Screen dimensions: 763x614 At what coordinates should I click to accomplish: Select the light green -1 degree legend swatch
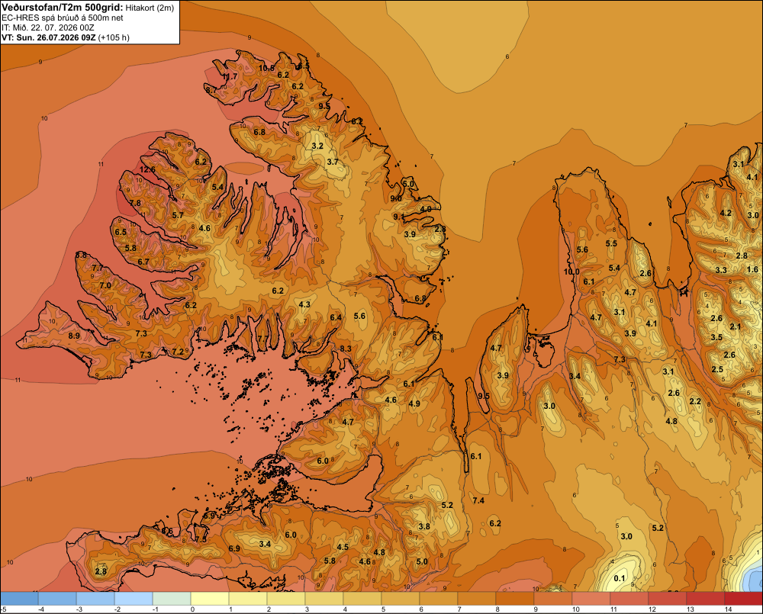(x=172, y=599)
